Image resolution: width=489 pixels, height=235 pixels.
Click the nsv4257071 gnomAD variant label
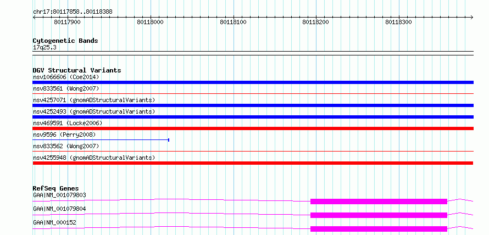[94, 100]
